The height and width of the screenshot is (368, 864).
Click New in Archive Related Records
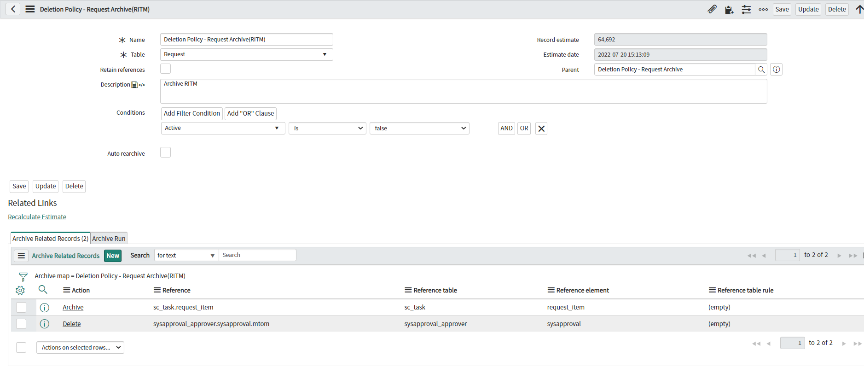click(113, 256)
